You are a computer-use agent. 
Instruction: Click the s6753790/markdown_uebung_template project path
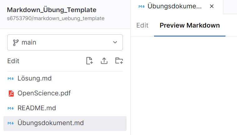[56, 18]
